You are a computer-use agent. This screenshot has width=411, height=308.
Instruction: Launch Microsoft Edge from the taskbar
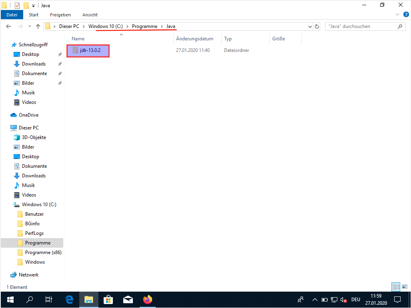(x=69, y=300)
